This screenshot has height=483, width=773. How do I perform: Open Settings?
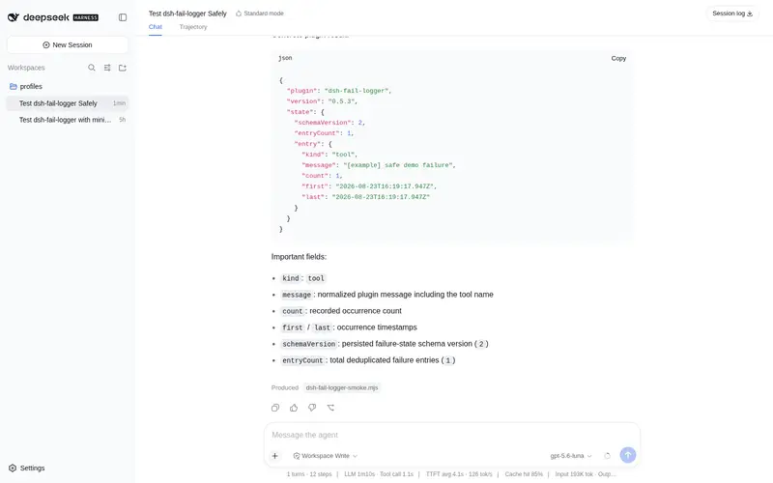(27, 468)
